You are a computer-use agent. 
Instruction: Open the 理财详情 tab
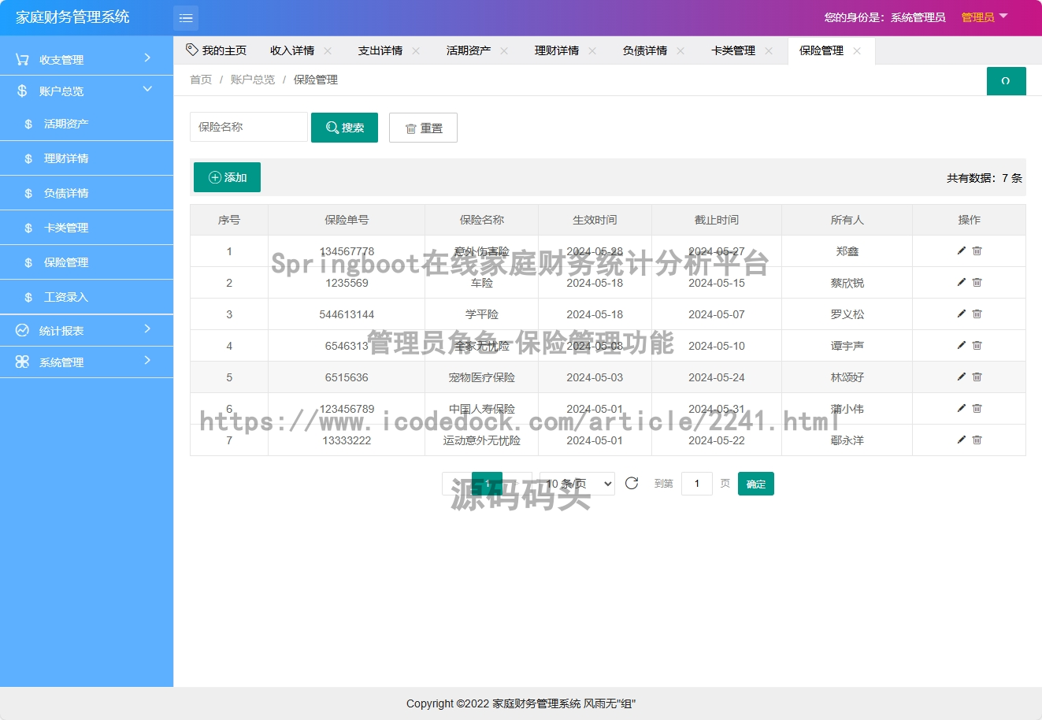point(557,50)
